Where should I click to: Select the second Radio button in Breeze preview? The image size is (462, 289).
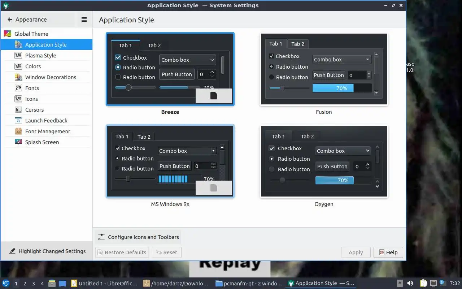[x=118, y=77]
